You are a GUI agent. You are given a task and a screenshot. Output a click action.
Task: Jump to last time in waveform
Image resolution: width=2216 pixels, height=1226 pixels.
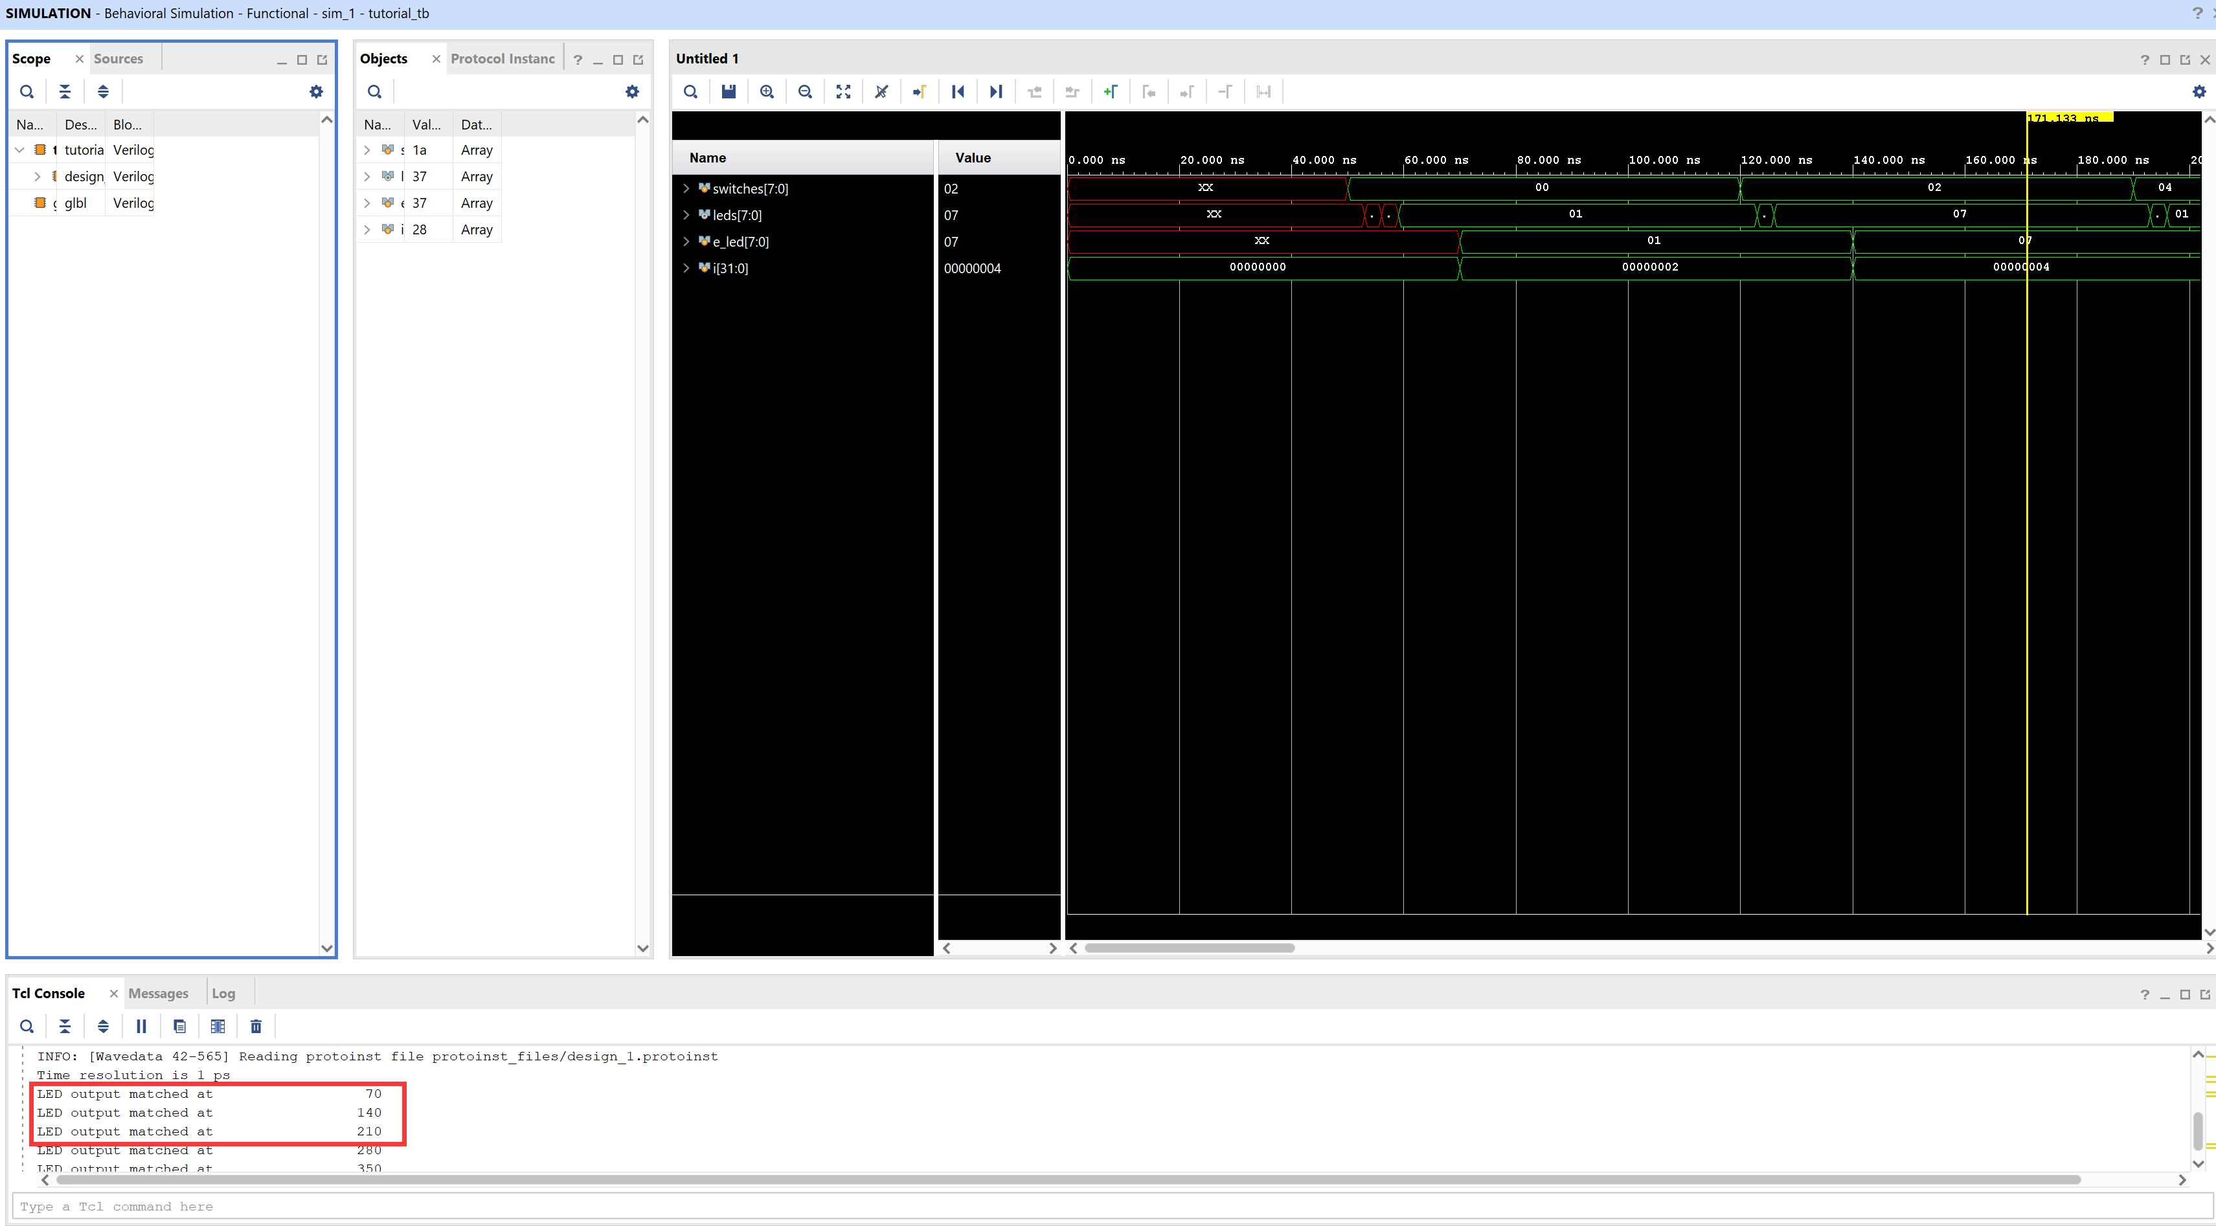pyautogui.click(x=996, y=92)
